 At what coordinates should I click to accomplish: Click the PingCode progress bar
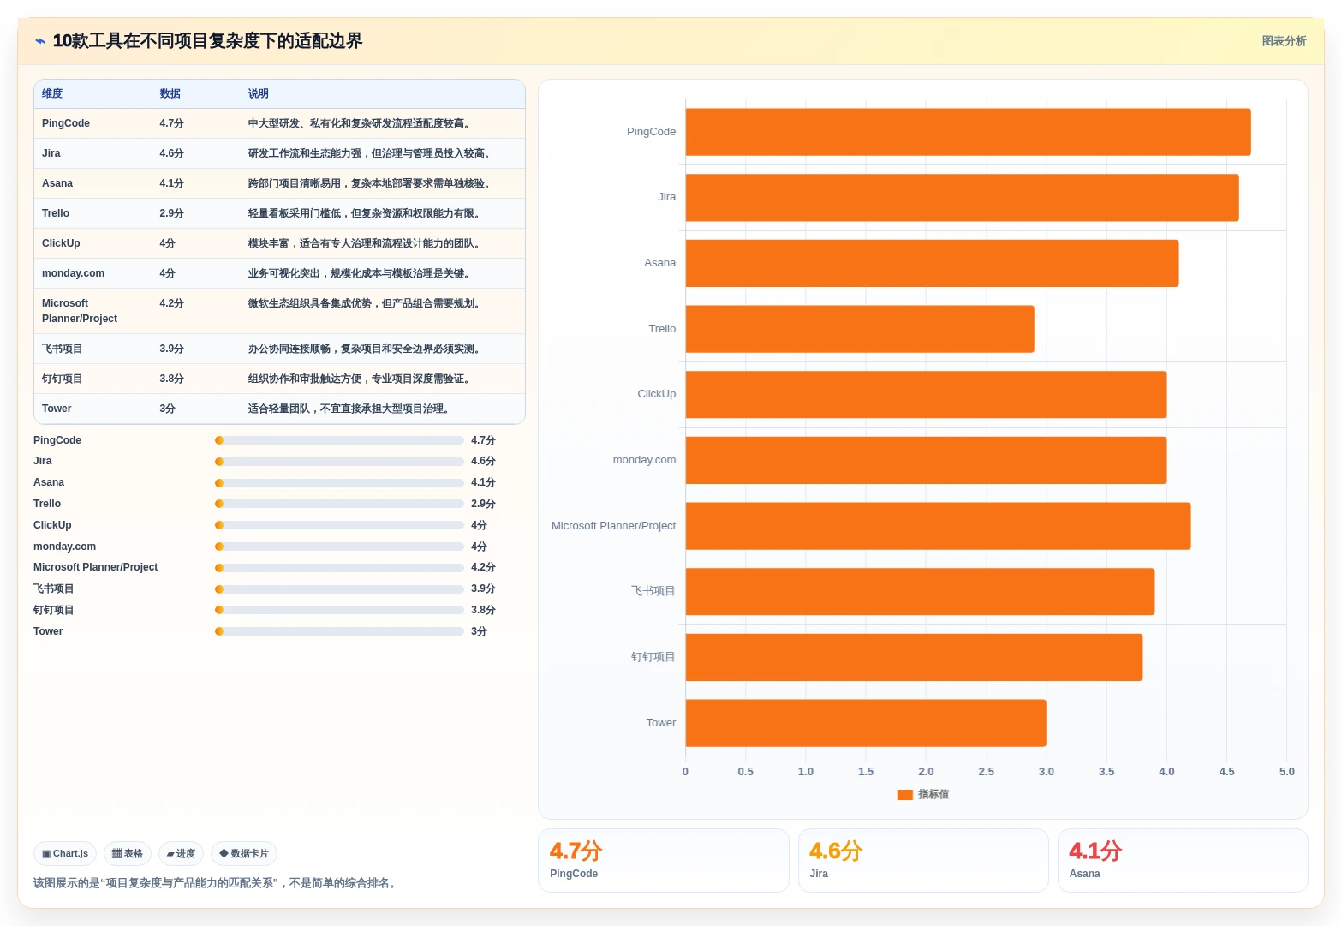339,440
